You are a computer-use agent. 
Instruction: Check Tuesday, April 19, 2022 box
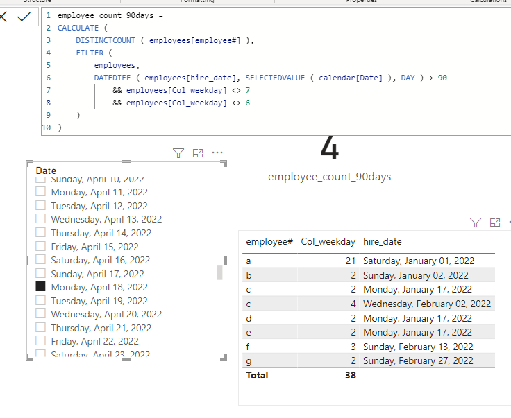(40, 300)
